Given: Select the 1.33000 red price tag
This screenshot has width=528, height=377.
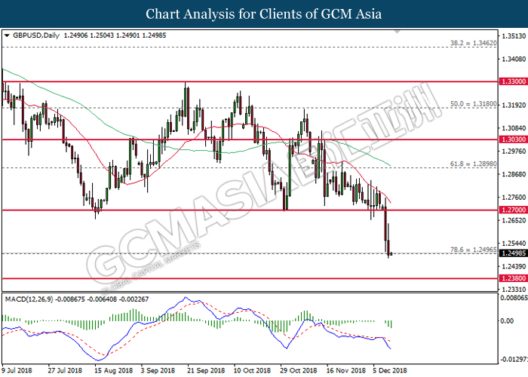Looking at the screenshot, I should [x=513, y=81].
